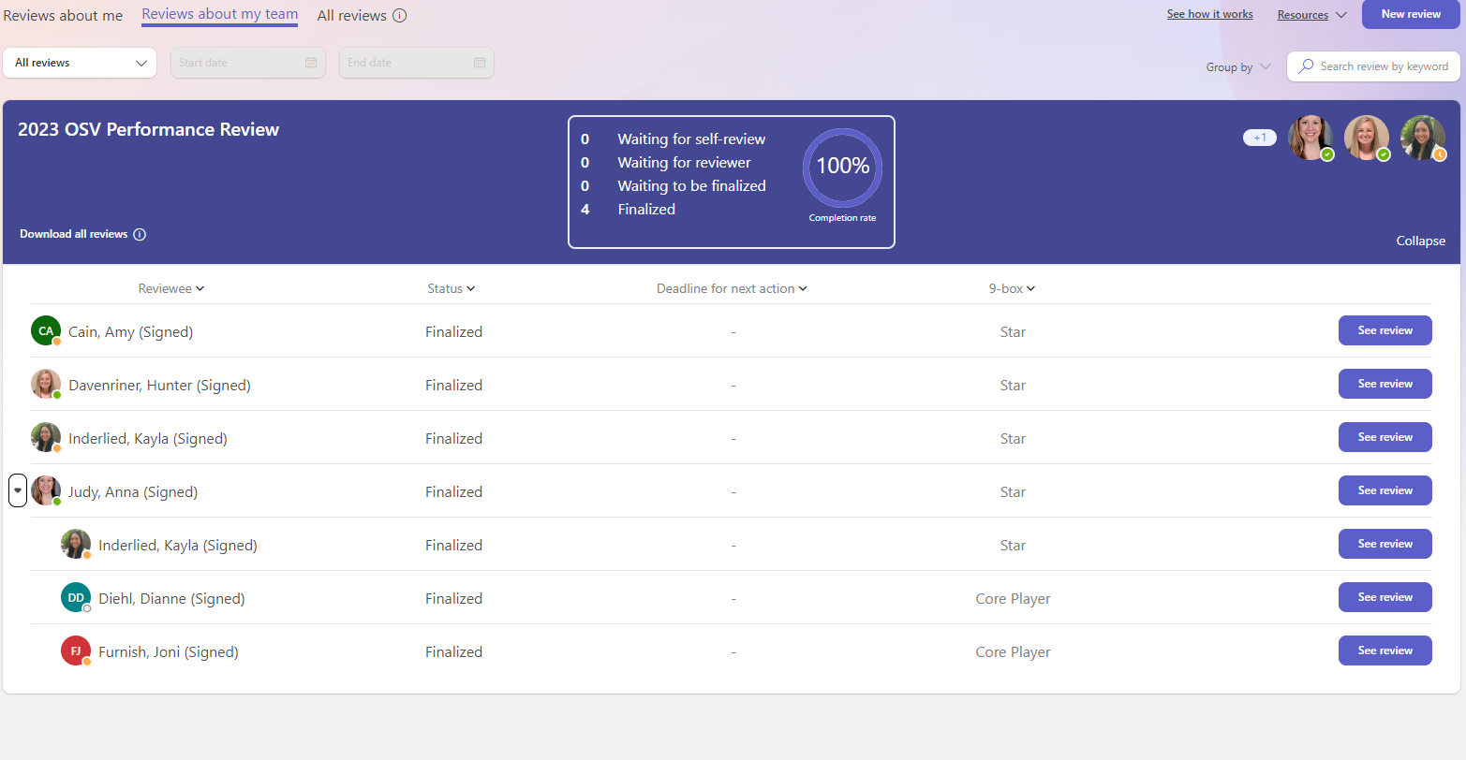Open End date calendar picker
Image resolution: width=1466 pixels, height=760 pixels.
click(x=480, y=63)
